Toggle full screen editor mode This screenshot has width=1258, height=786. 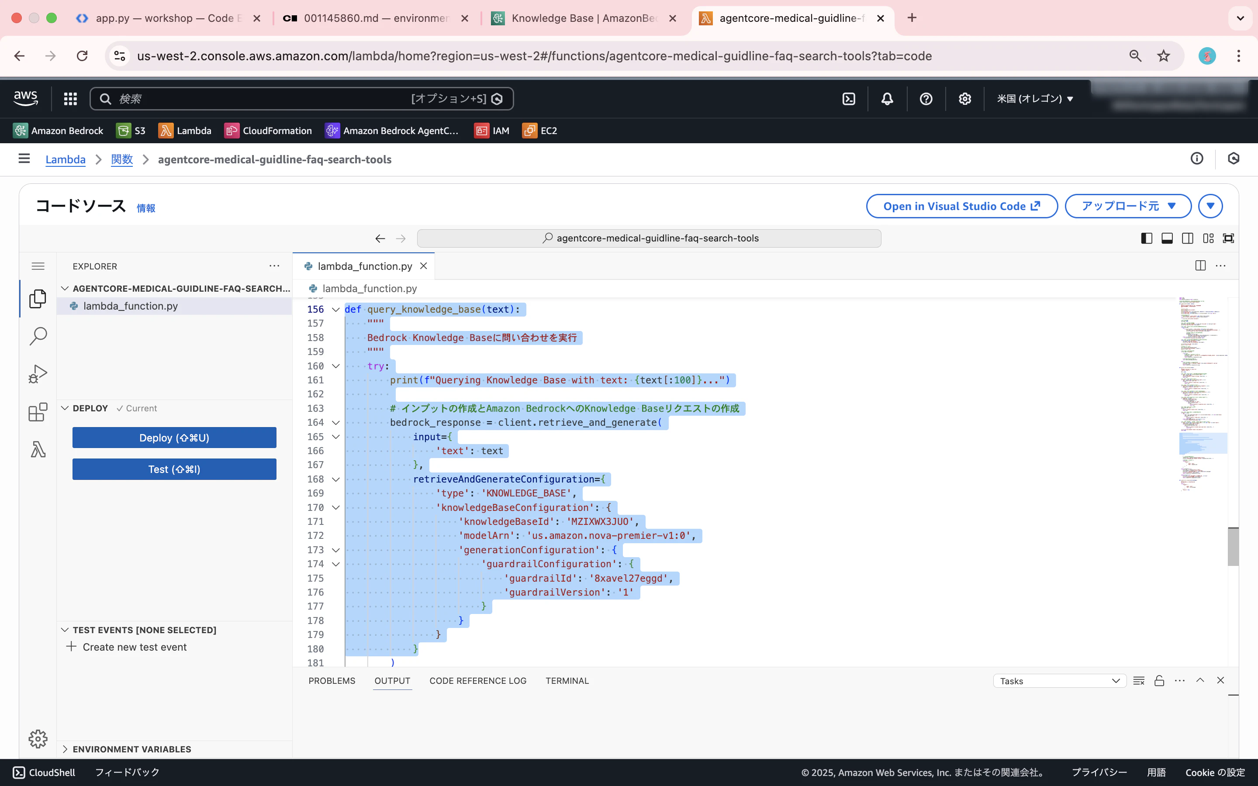click(1228, 238)
